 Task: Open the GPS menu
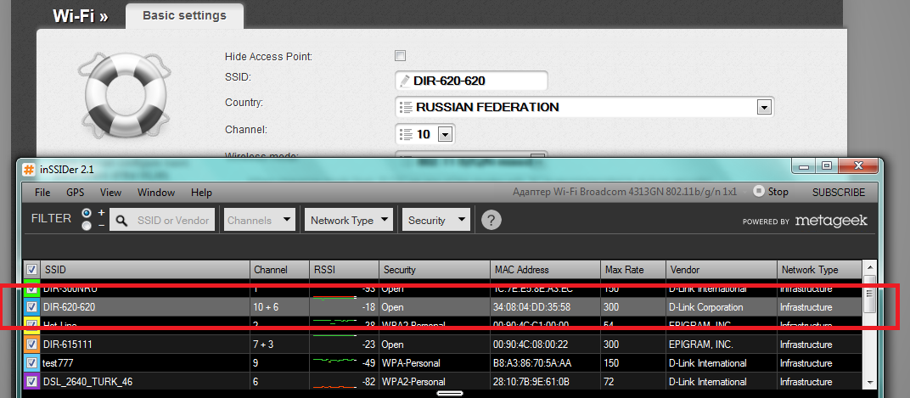coord(75,193)
